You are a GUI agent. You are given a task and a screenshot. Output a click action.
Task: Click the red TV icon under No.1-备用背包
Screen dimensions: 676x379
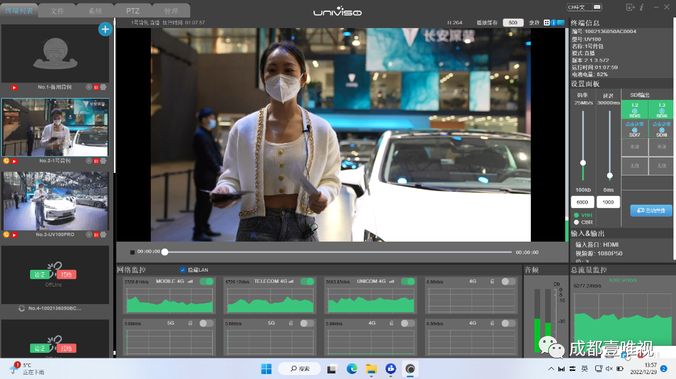click(x=14, y=87)
